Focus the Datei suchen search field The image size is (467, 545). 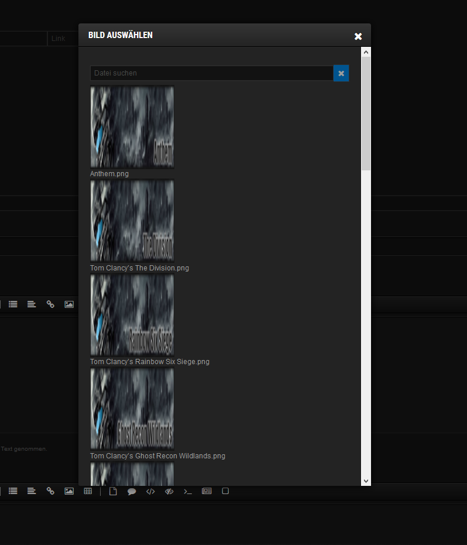(211, 73)
